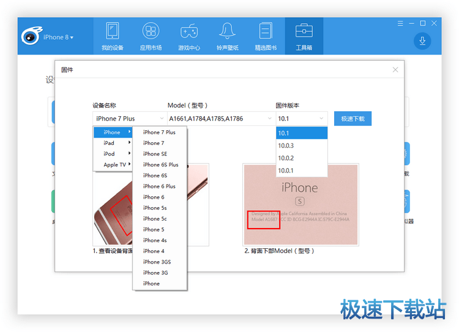Pick firmware version 10.1 from the list
This screenshot has height=332, width=459.
click(x=302, y=133)
